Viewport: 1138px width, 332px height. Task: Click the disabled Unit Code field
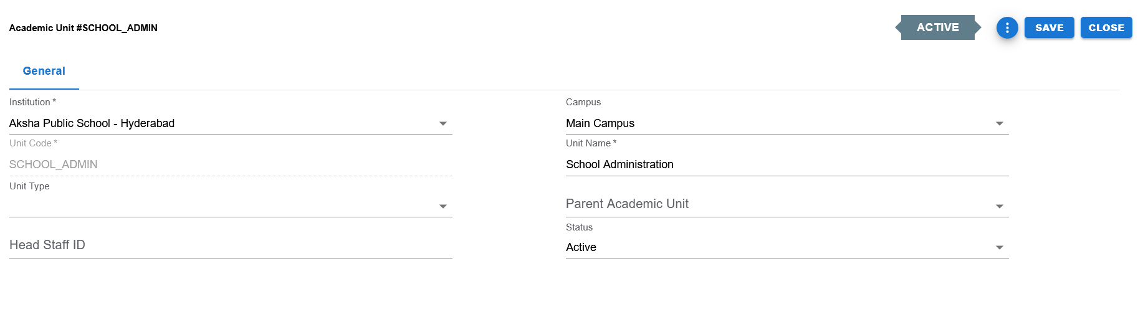click(x=231, y=164)
